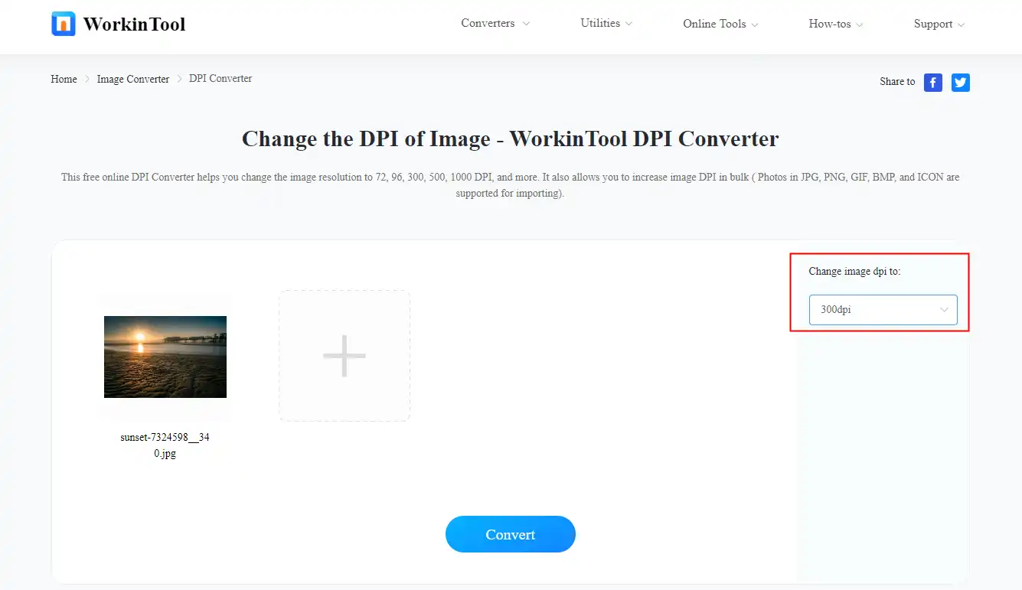Go to Image Converter breadcrumb
Viewport: 1022px width, 590px height.
(x=133, y=79)
